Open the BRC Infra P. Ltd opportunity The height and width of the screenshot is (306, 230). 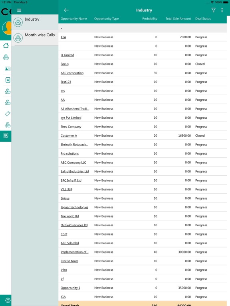click(x=71, y=180)
